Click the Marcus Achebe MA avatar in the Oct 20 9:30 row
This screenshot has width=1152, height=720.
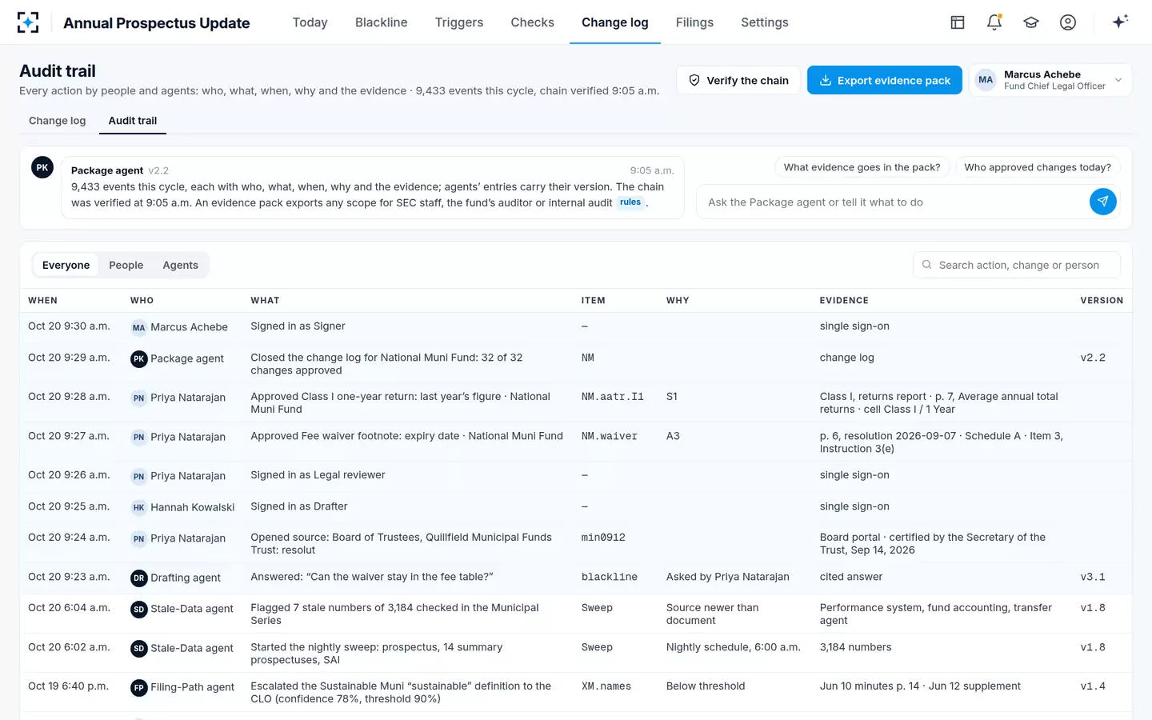point(139,327)
